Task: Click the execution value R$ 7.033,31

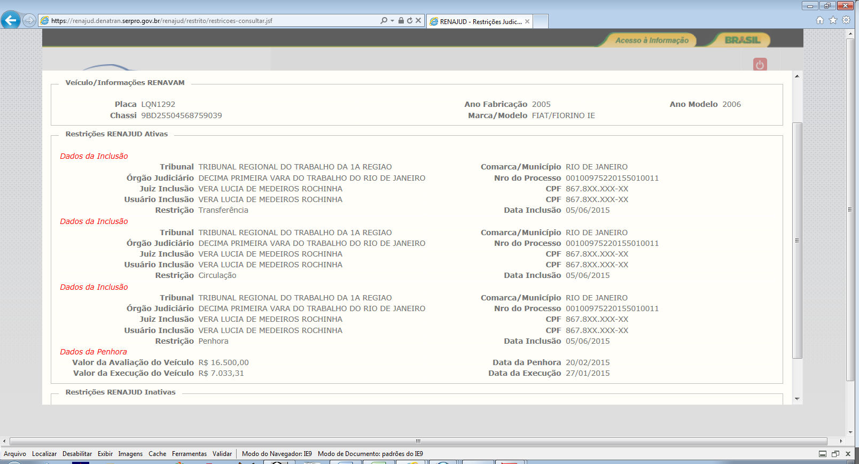Action: (x=221, y=373)
